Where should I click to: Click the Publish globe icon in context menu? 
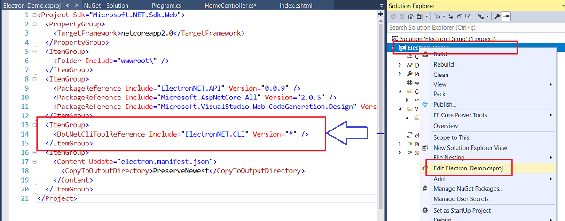(x=425, y=104)
